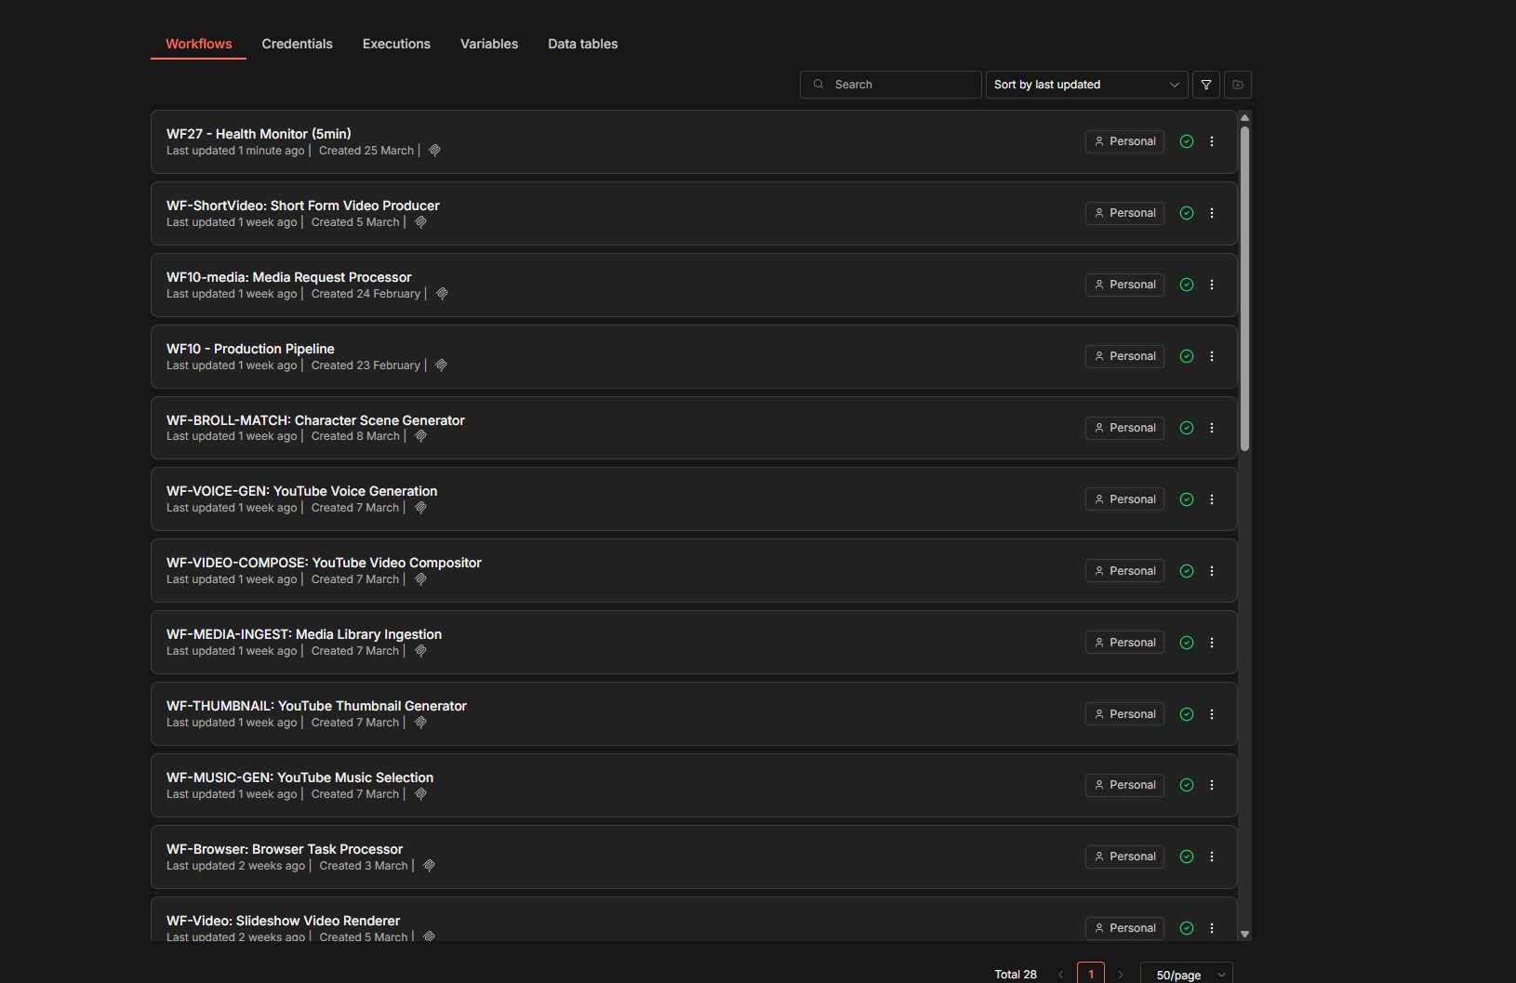Viewport: 1516px width, 983px height.
Task: Toggle active status of WF-MUSIC-GEN workflow
Action: (x=1187, y=784)
